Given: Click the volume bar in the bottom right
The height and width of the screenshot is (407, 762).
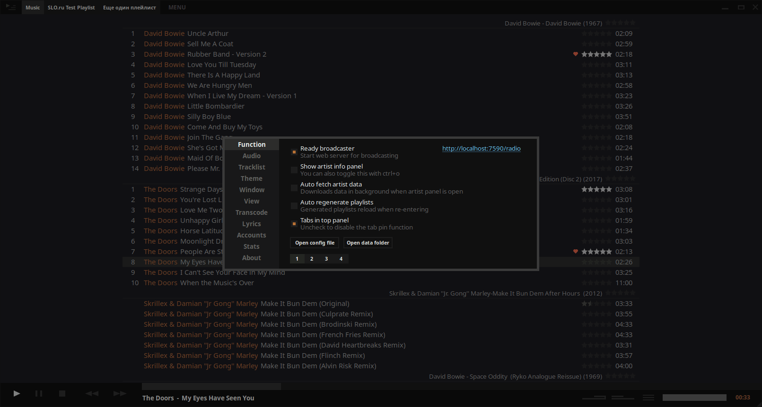Looking at the screenshot, I should tap(694, 398).
